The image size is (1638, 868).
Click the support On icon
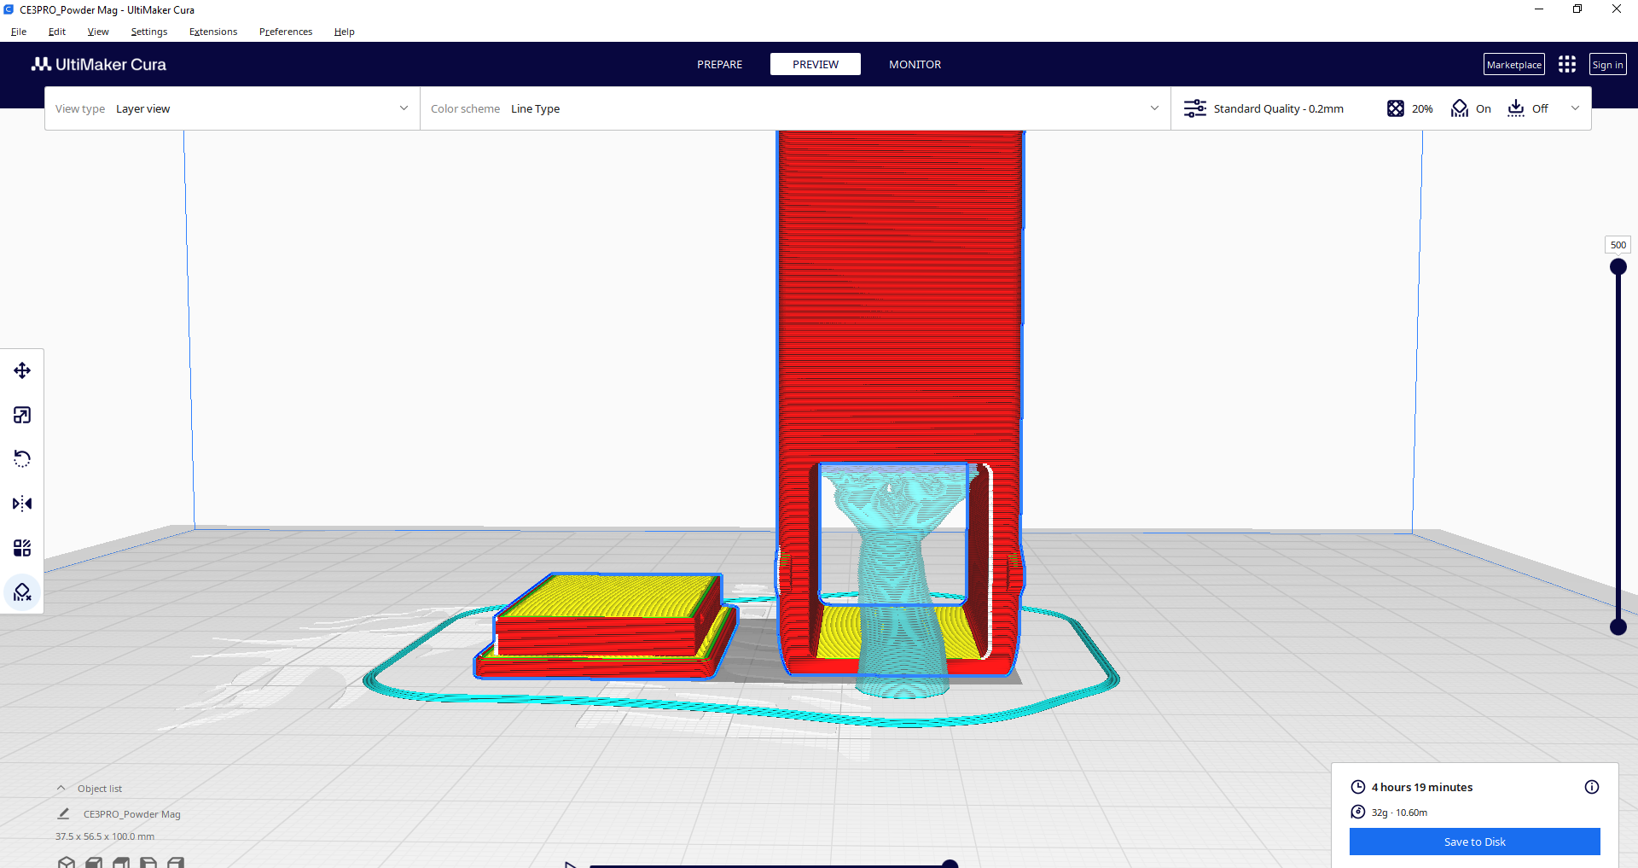pos(1460,108)
